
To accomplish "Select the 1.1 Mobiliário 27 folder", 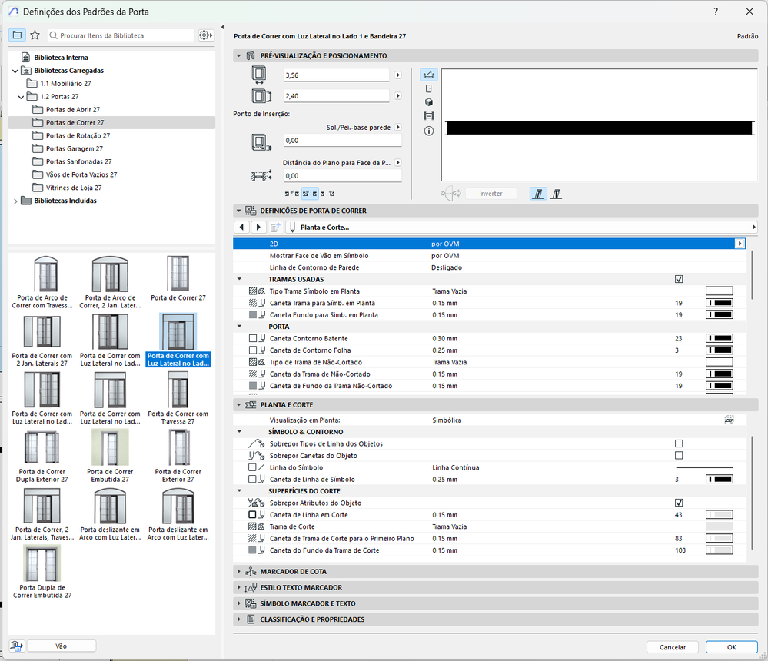I will 65,84.
